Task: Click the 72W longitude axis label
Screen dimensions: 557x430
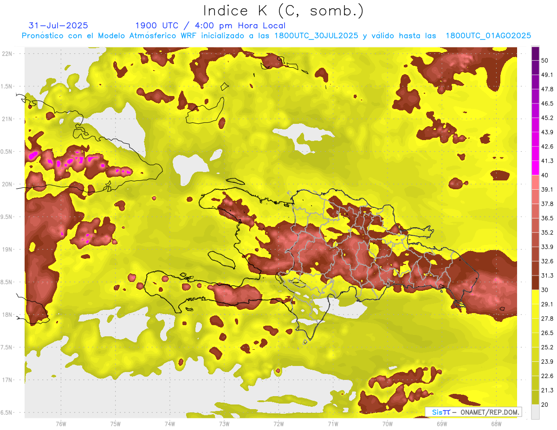Action: 278,424
